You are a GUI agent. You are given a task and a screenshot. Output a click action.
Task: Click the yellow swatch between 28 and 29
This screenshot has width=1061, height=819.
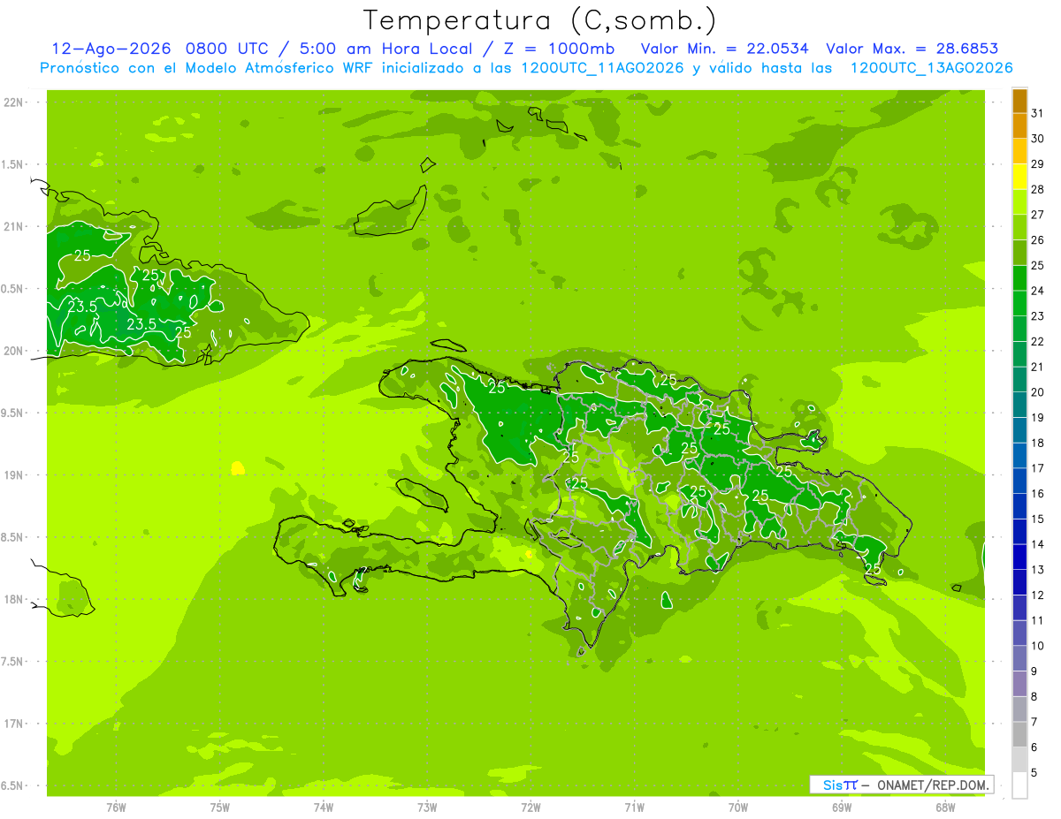coord(1019,177)
